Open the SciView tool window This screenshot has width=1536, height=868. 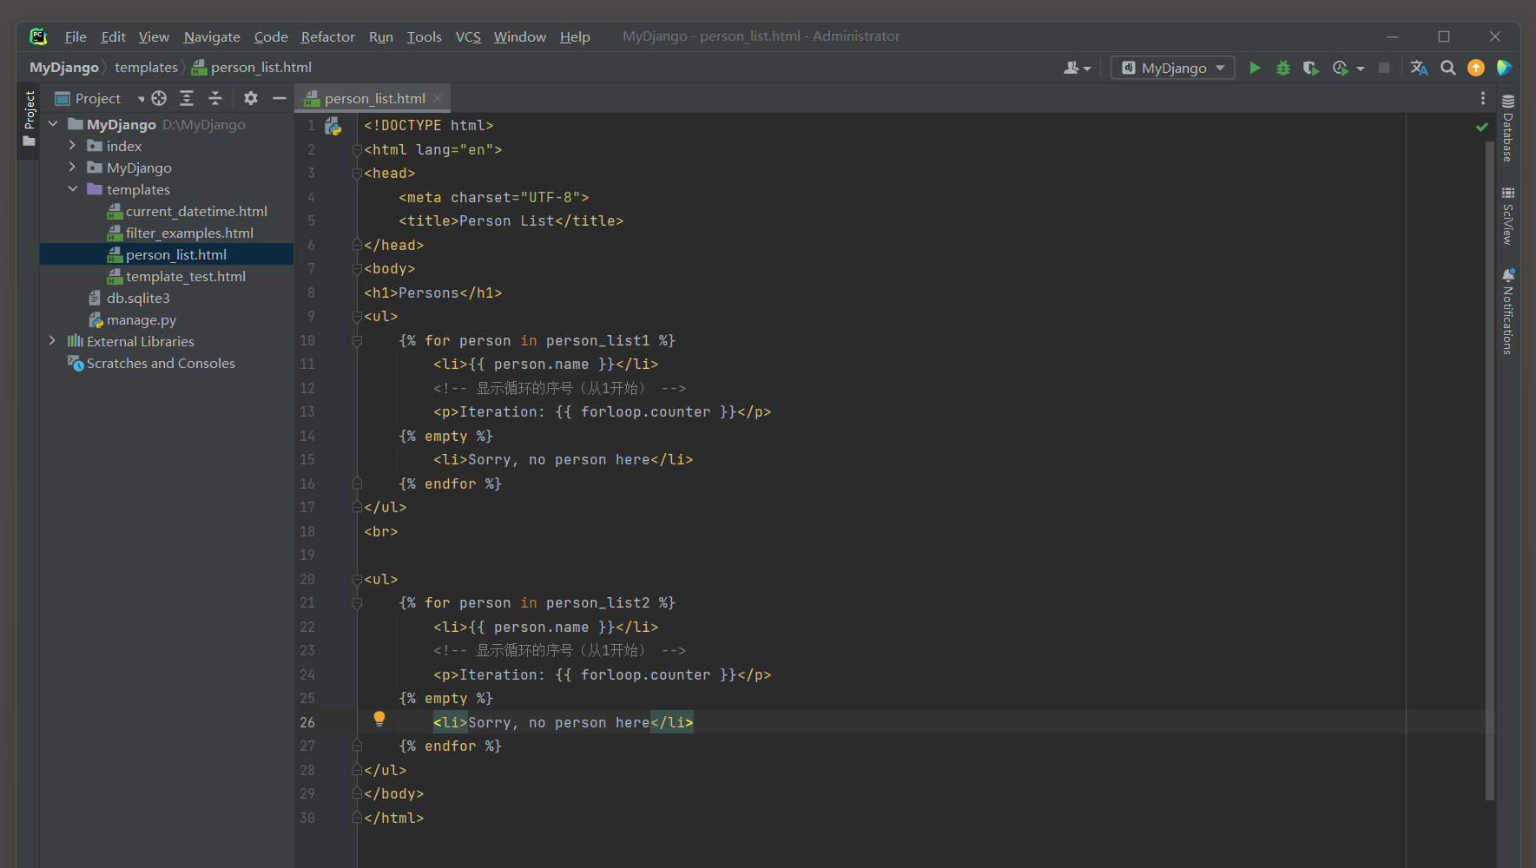(x=1508, y=215)
